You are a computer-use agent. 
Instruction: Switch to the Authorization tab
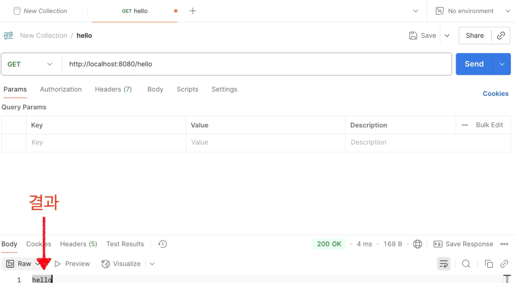[61, 89]
